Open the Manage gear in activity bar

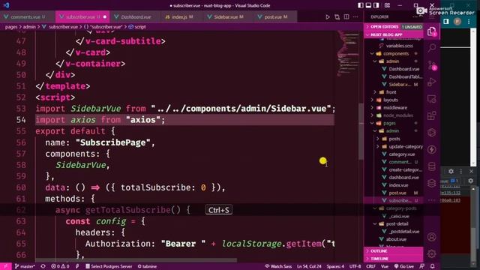click(432, 253)
